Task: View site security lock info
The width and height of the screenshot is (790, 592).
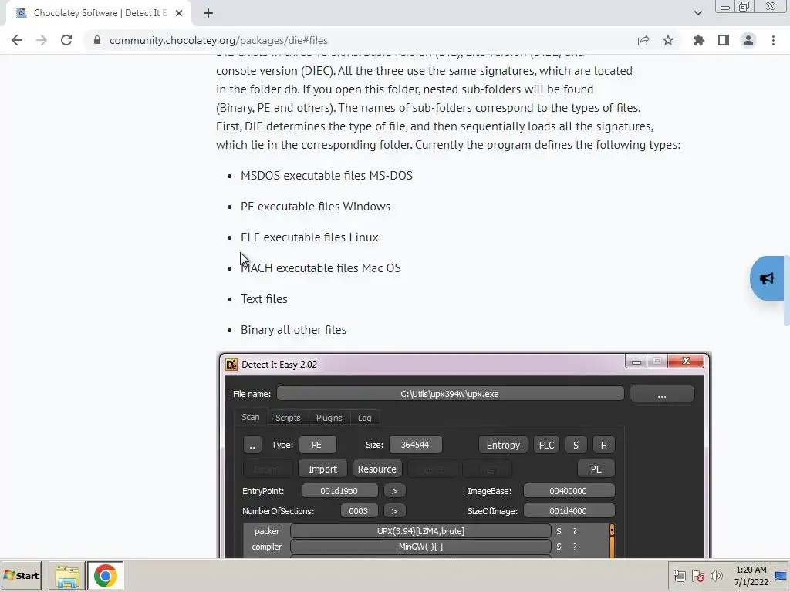Action: point(97,40)
